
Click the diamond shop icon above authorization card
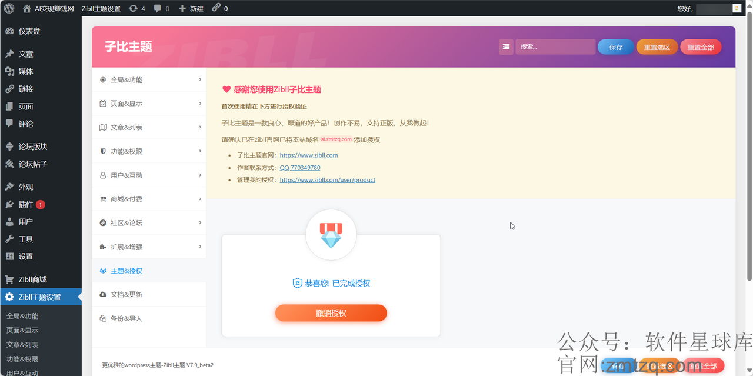click(331, 235)
